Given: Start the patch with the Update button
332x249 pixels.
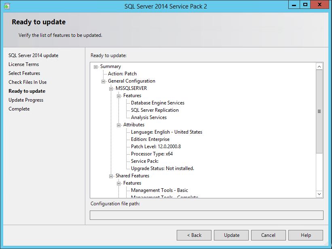Looking at the screenshot, I should [x=232, y=235].
